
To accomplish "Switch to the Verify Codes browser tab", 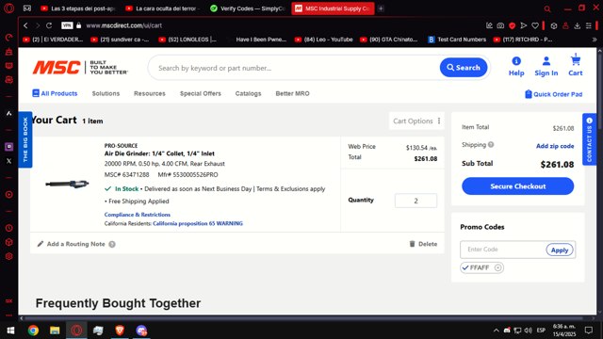I will (249, 8).
